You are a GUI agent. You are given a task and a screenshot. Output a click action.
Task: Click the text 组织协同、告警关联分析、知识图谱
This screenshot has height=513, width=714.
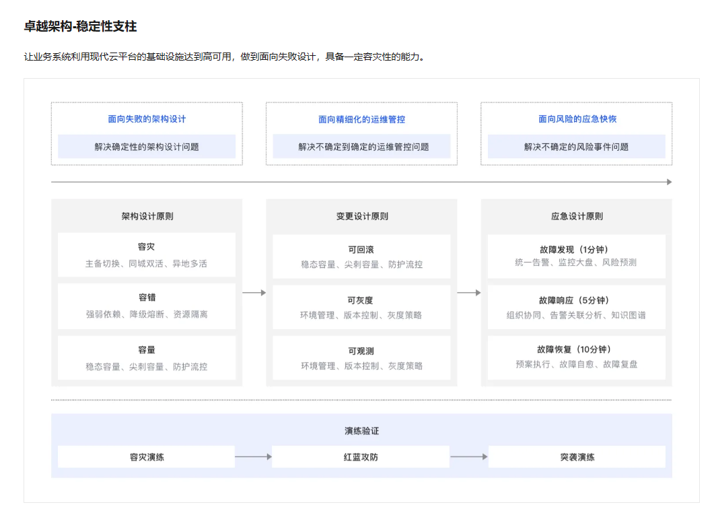coord(576,315)
